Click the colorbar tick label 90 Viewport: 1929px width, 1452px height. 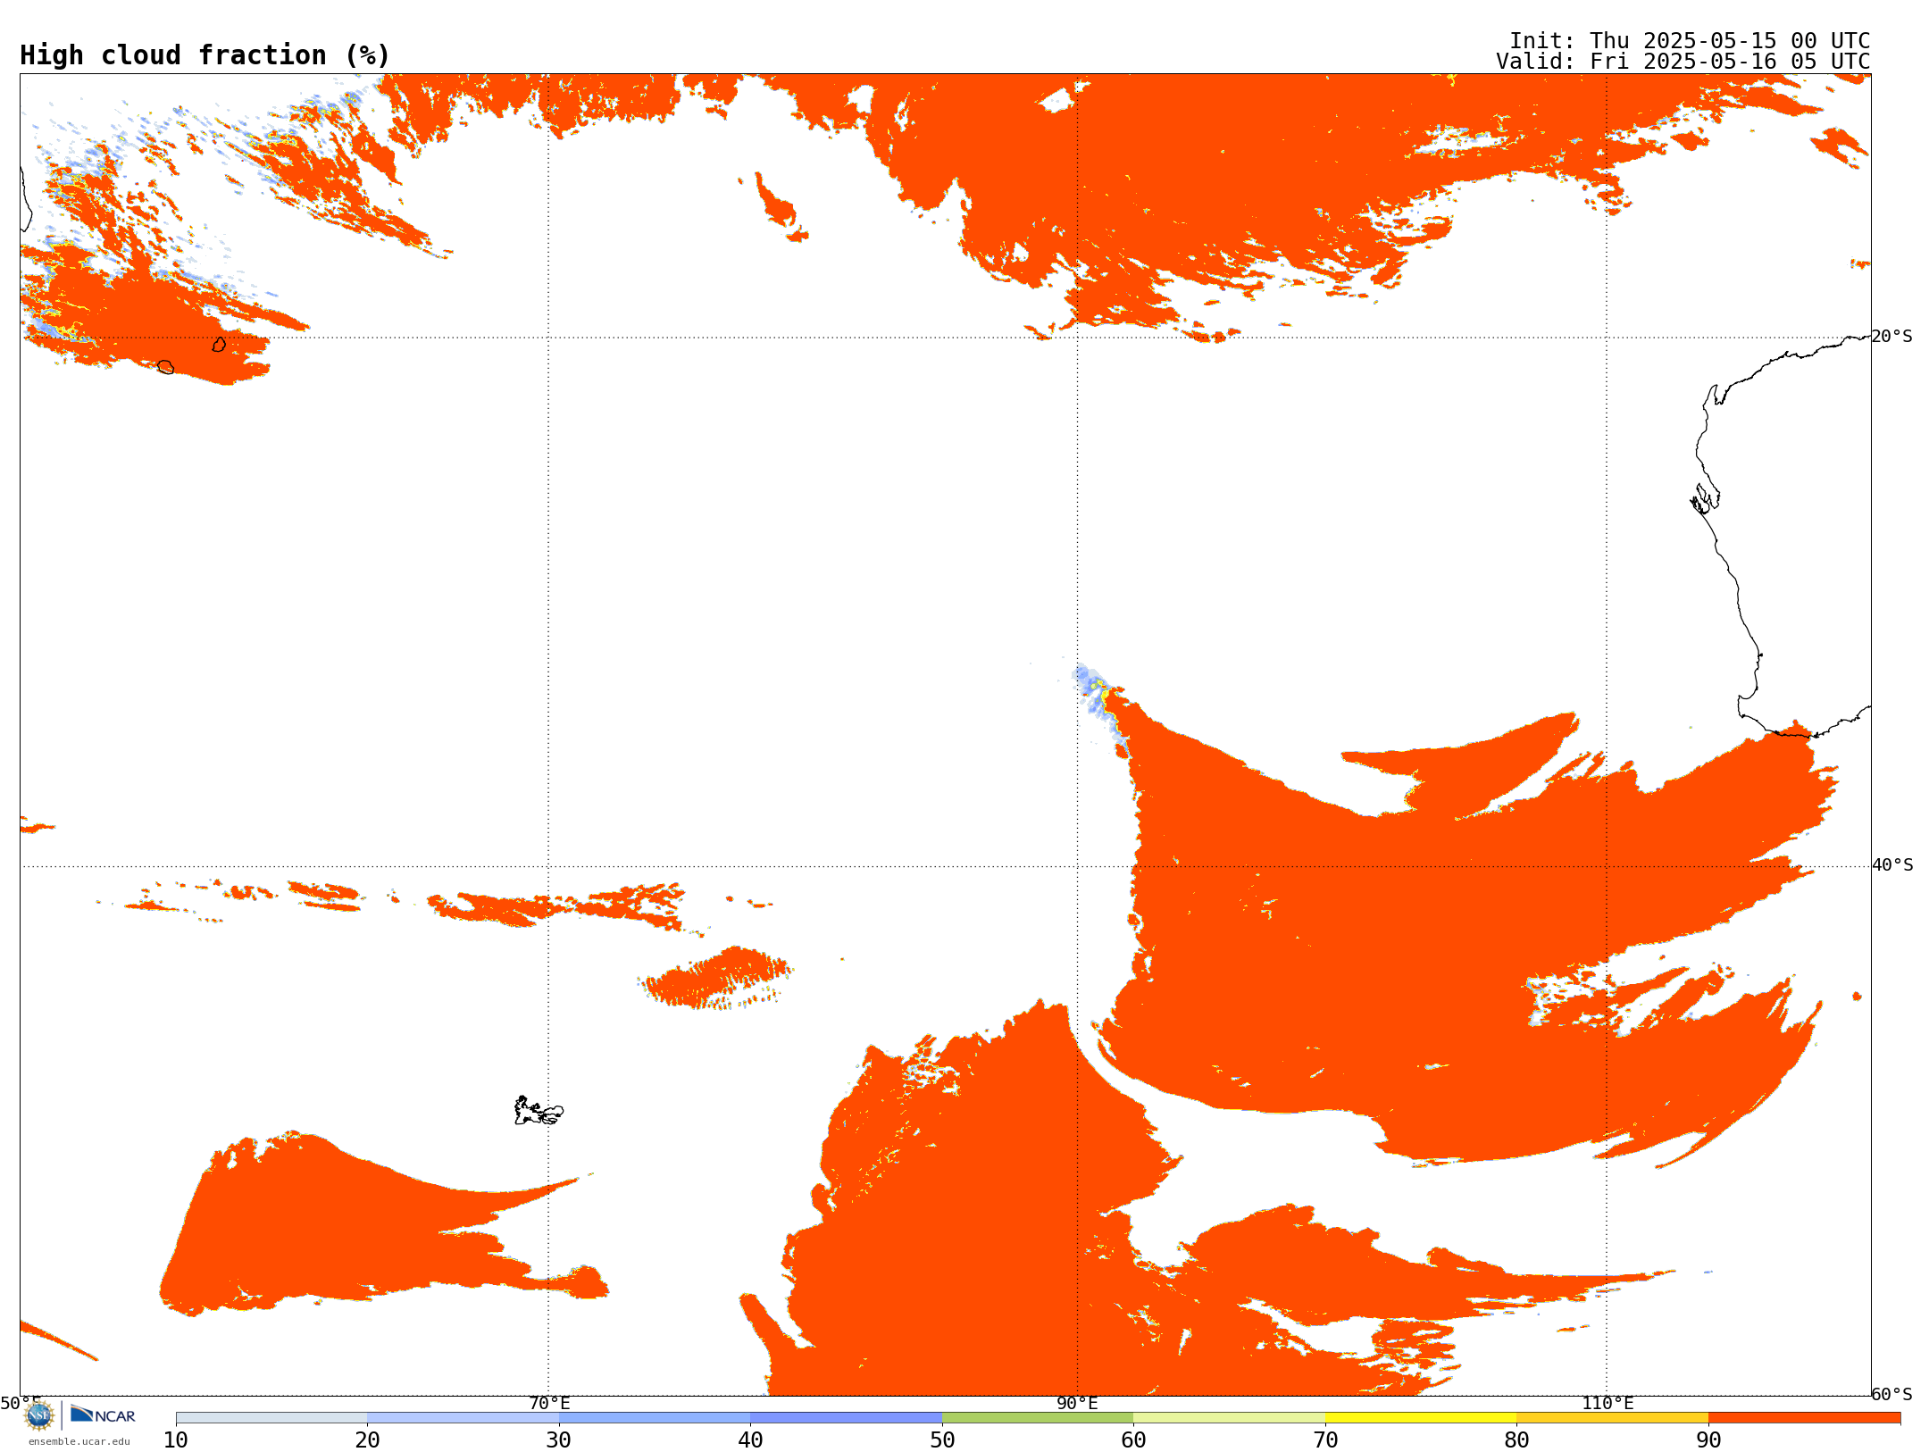pyautogui.click(x=1708, y=1440)
